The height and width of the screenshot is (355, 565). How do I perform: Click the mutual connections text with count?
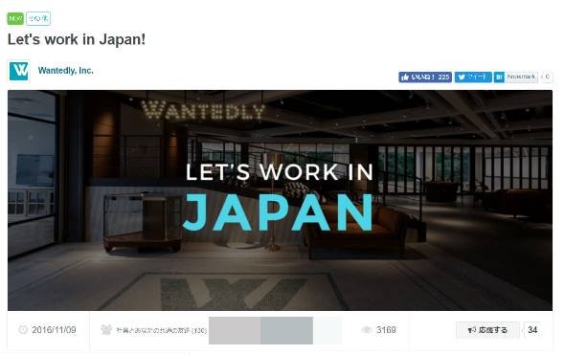point(161,330)
